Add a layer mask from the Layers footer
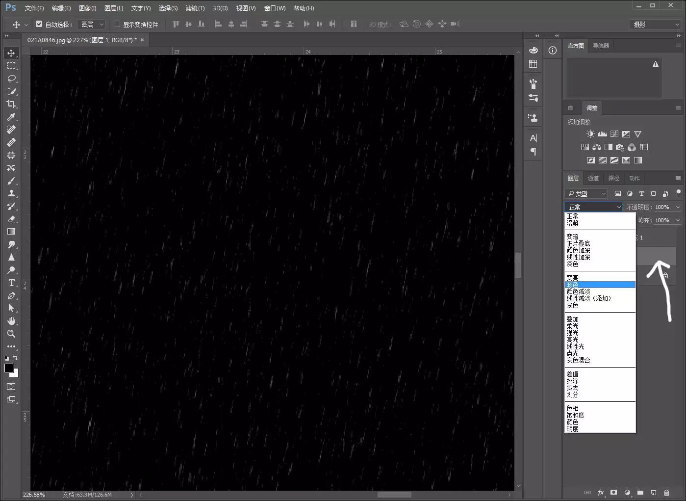The width and height of the screenshot is (686, 501). click(x=614, y=493)
